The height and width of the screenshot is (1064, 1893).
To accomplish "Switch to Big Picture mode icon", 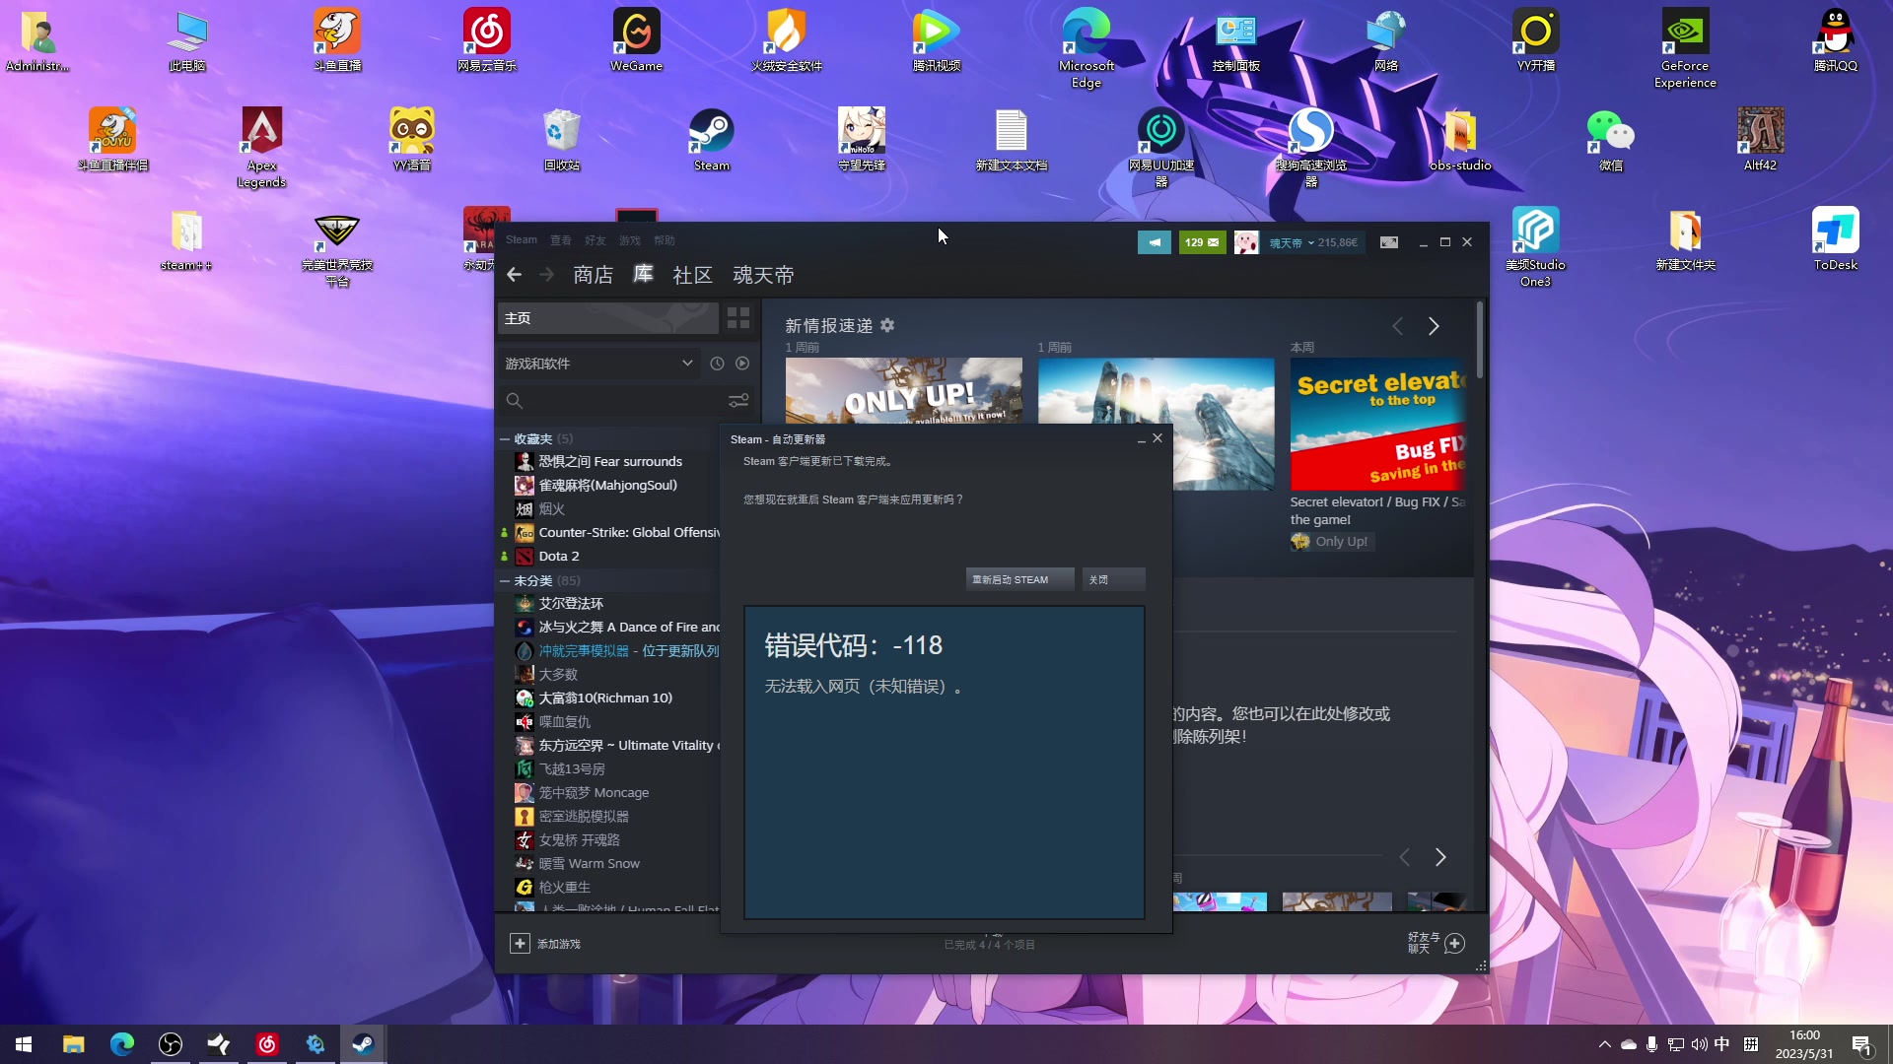I will 1388,242.
